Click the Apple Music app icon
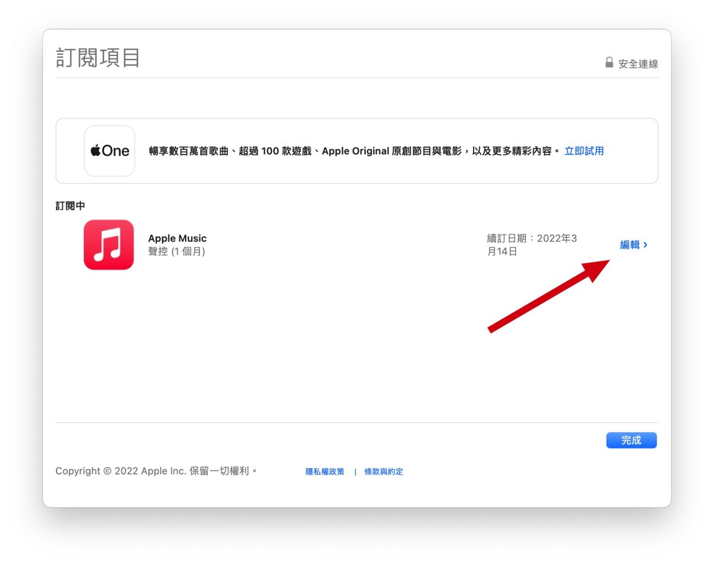Viewport: 714px width, 564px height. tap(109, 245)
